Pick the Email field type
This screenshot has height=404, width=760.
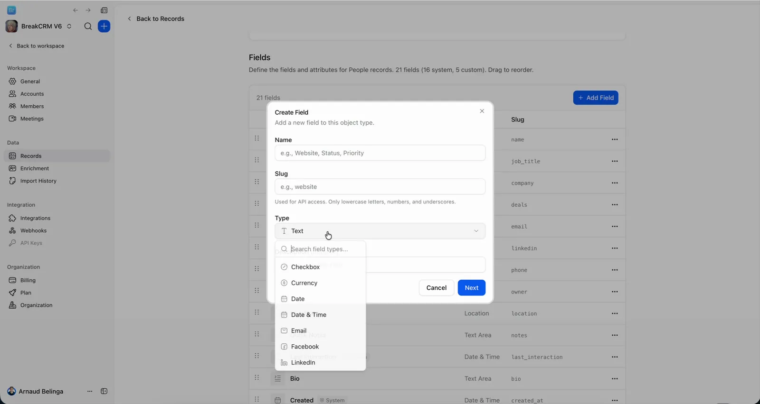[x=321, y=331]
